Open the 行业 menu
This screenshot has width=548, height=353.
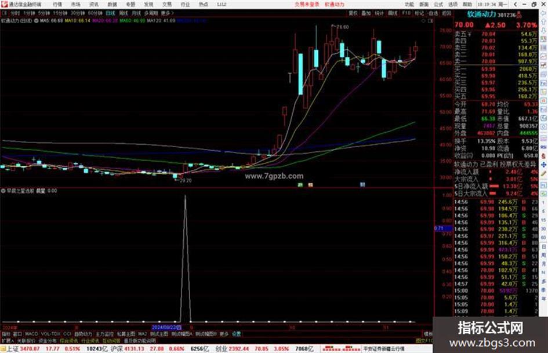point(185,5)
